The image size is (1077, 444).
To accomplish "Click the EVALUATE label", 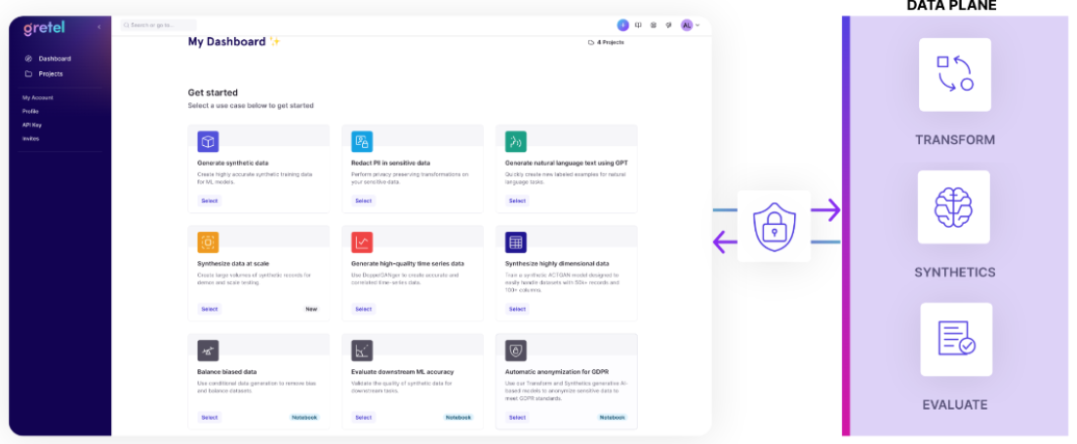I will (955, 405).
